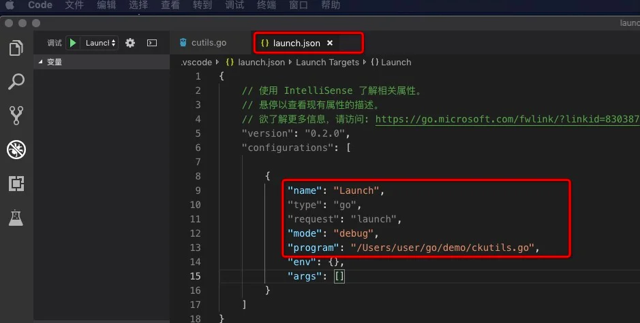Click the .vscode breadcrumb segment
640x323 pixels.
coord(196,62)
